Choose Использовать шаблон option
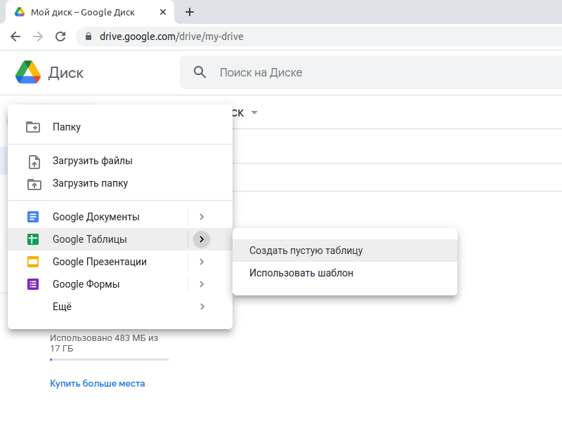562x421 pixels. coord(301,273)
